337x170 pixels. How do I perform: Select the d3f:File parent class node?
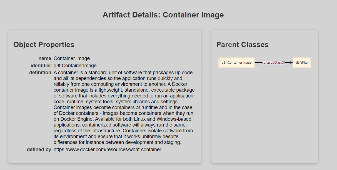click(x=301, y=63)
